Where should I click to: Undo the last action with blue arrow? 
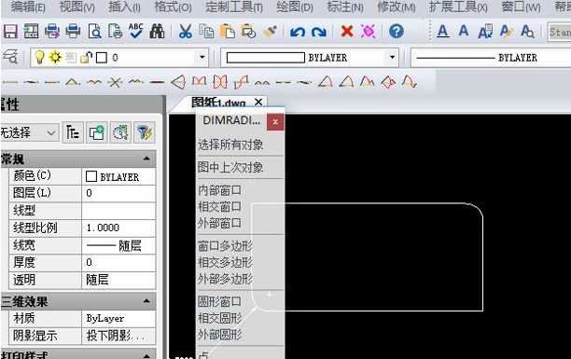click(298, 32)
